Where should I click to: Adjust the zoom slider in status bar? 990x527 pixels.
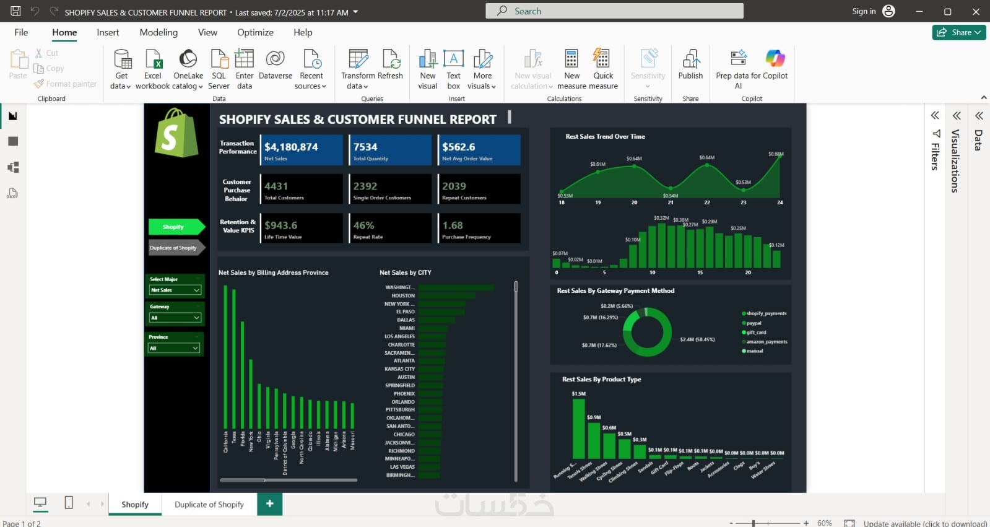[753, 523]
